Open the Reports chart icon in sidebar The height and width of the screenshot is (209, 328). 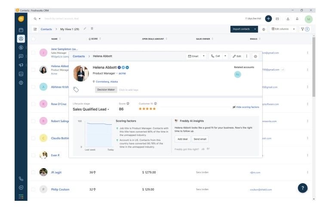click(21, 74)
